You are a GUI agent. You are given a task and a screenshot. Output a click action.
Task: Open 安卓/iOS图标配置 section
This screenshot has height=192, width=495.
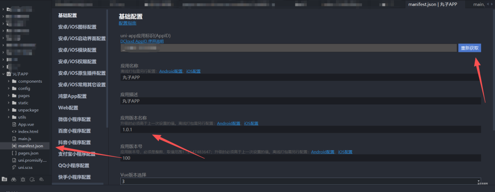click(77, 27)
